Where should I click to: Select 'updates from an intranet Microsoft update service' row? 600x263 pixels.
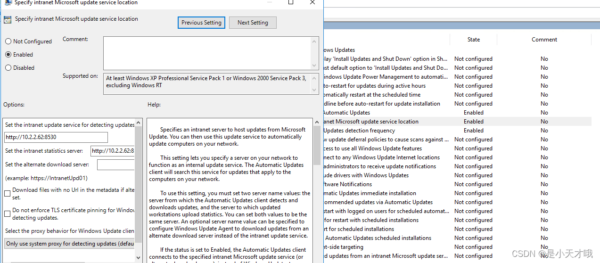tap(457, 256)
